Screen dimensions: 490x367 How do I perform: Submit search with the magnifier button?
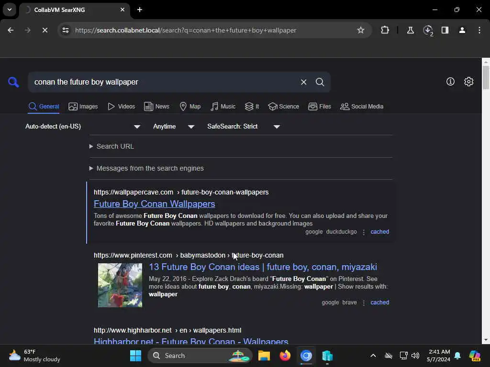320,82
